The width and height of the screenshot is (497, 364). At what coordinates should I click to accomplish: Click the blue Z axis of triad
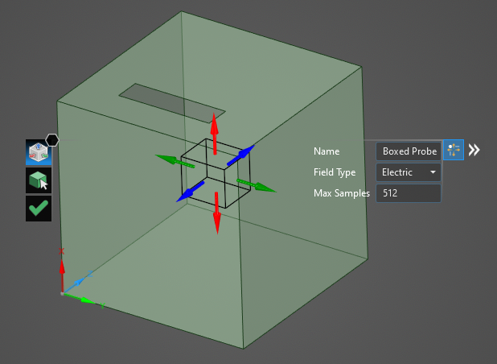tap(73, 284)
